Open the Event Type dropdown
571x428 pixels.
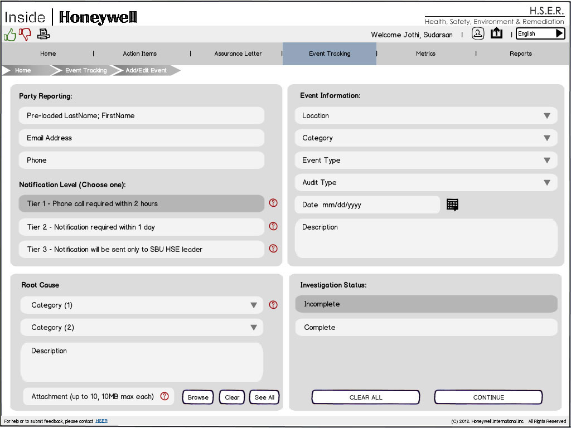click(426, 160)
